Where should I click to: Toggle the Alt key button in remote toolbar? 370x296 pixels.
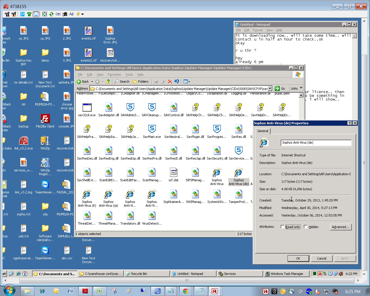71,14
